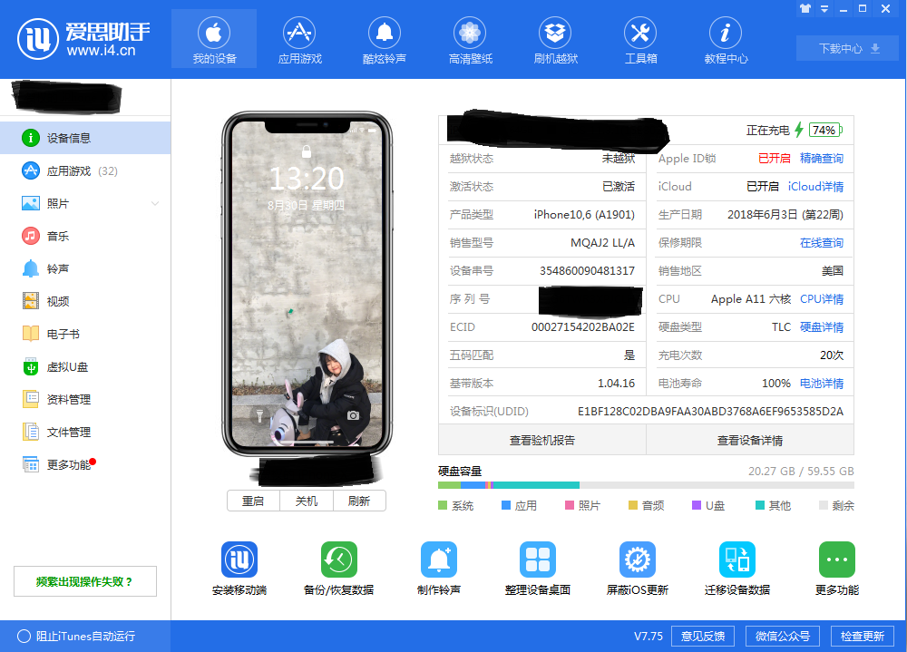Open 虚拟U盘 in the sidebar
The width and height of the screenshot is (907, 652).
click(x=85, y=366)
